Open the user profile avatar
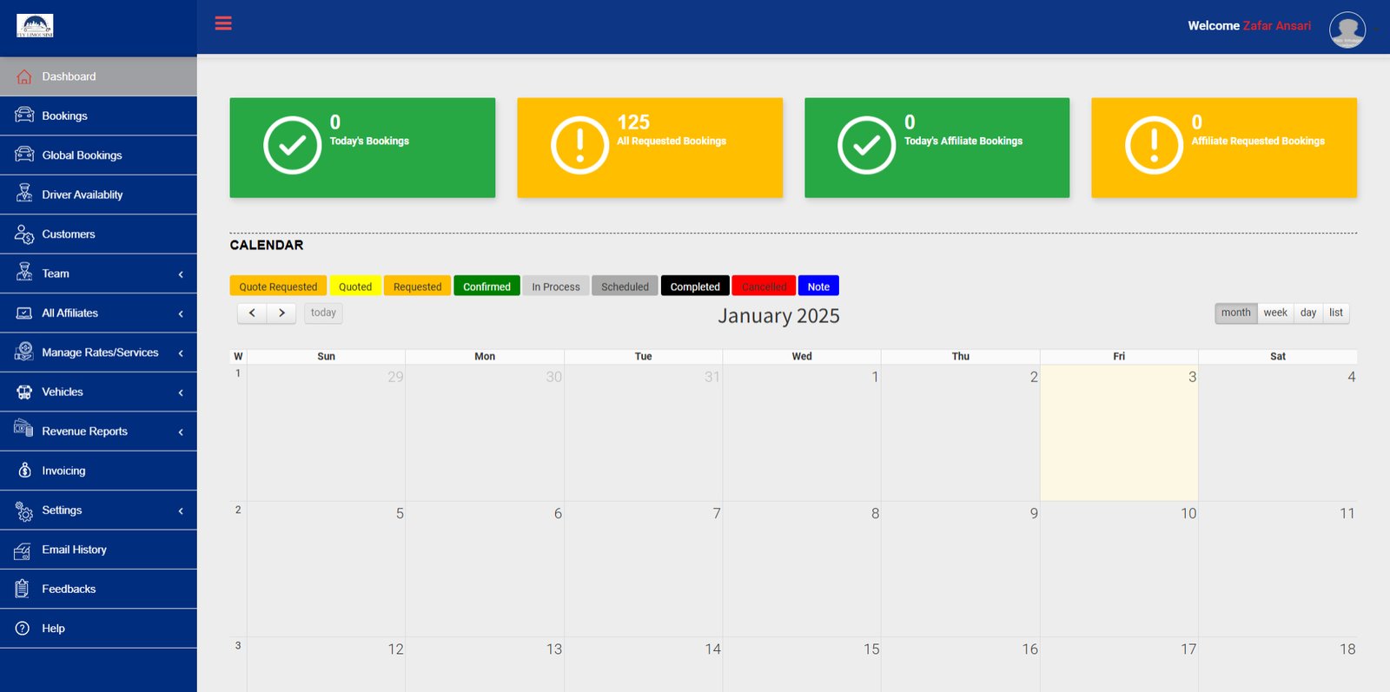This screenshot has width=1390, height=692. point(1347,30)
